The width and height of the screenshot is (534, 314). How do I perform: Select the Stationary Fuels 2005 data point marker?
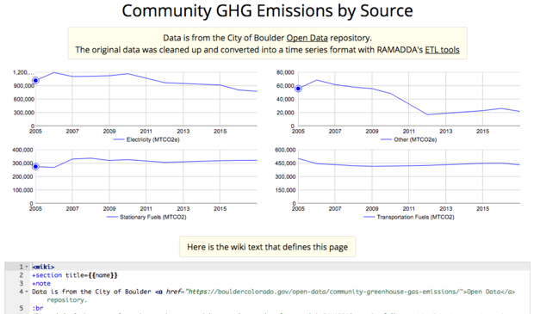tap(35, 167)
